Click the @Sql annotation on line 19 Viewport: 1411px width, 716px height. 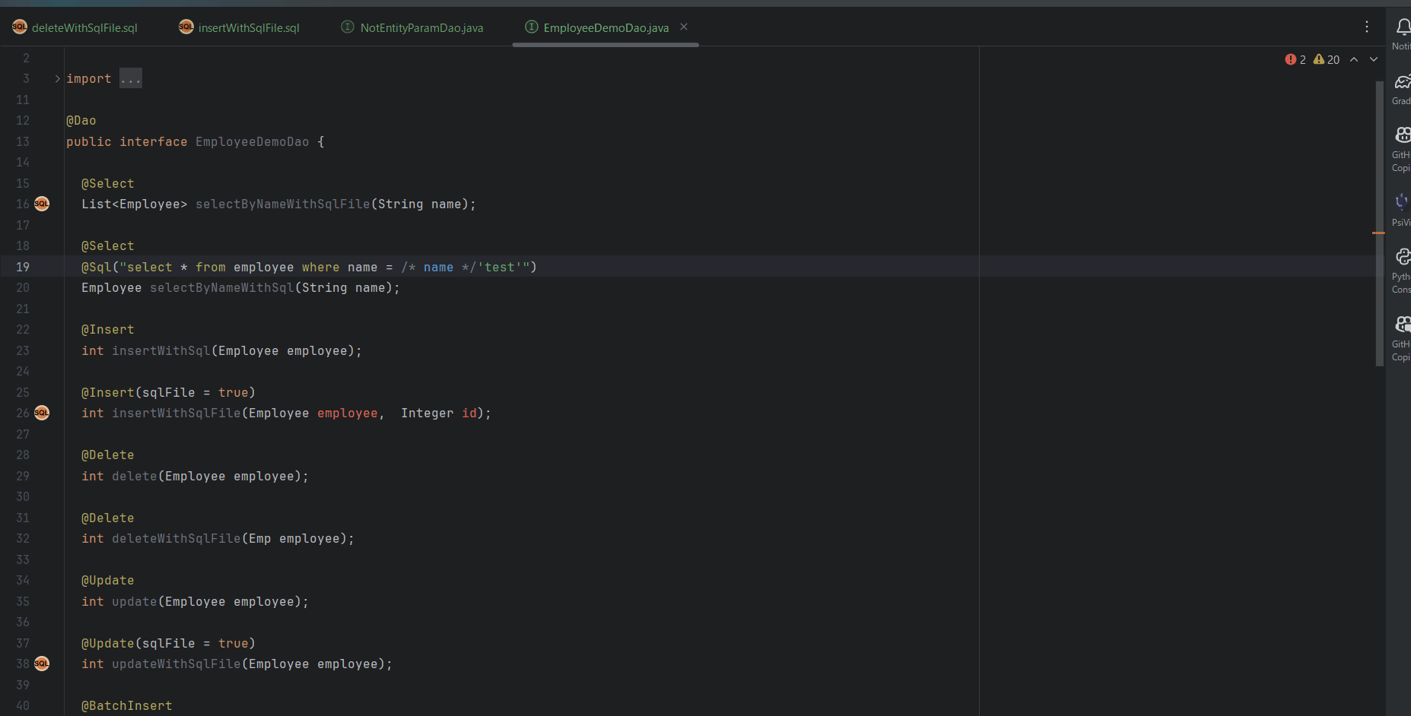tap(97, 267)
